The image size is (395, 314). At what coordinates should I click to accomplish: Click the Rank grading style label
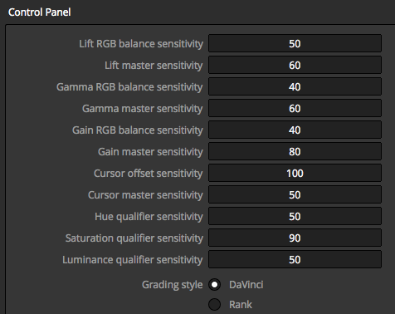241,305
